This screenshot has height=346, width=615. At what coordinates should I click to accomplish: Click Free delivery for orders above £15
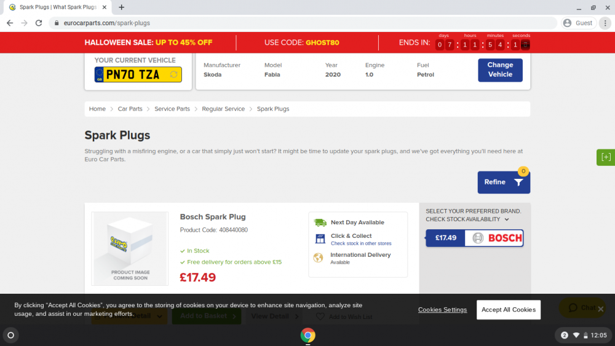[234, 262]
